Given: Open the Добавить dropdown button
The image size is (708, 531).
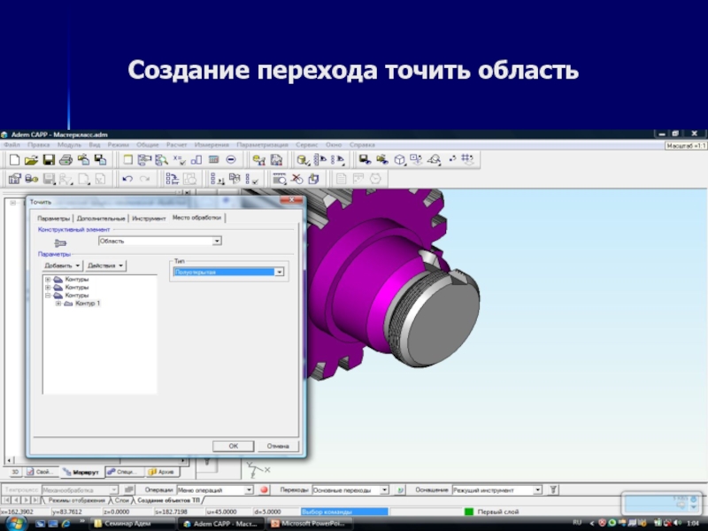Looking at the screenshot, I should pos(63,265).
